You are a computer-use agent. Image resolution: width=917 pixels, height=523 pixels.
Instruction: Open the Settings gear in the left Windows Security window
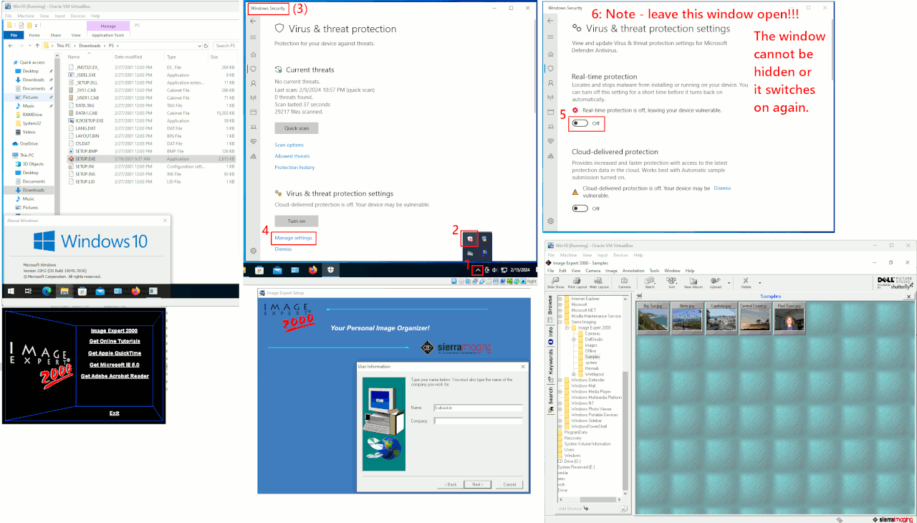click(x=253, y=251)
